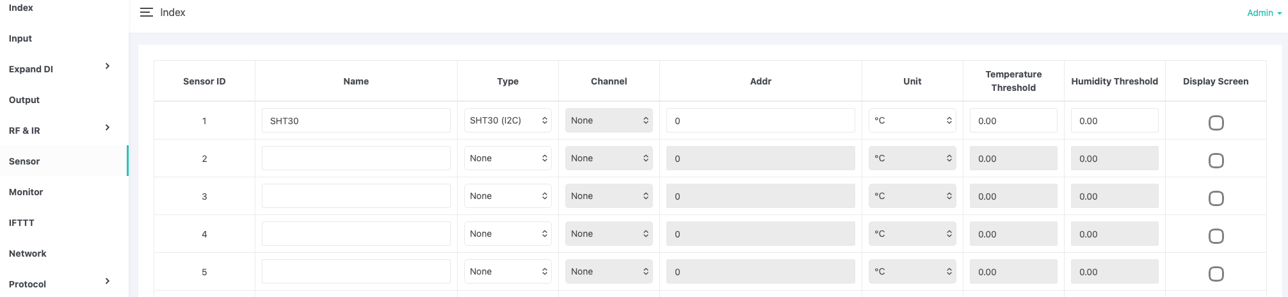Viewport: 1288px width, 297px height.
Task: Focus sensor 1 Temperature Threshold field
Action: click(x=1013, y=120)
